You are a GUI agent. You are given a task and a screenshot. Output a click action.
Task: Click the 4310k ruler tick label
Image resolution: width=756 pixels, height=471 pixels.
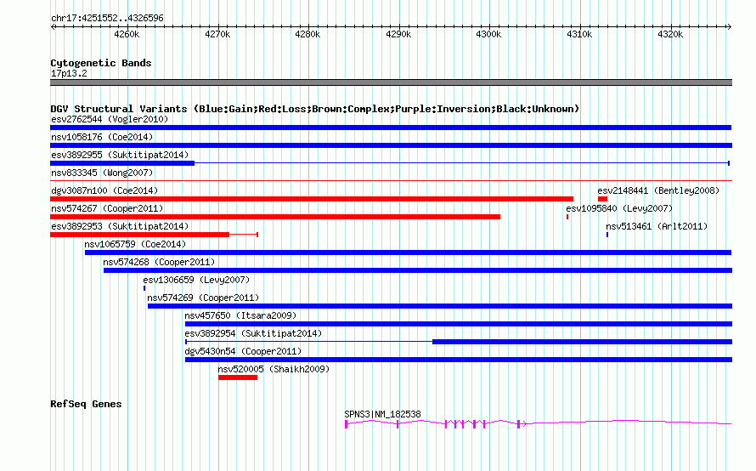click(x=579, y=34)
